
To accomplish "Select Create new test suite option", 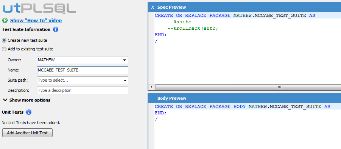I will tap(25, 40).
